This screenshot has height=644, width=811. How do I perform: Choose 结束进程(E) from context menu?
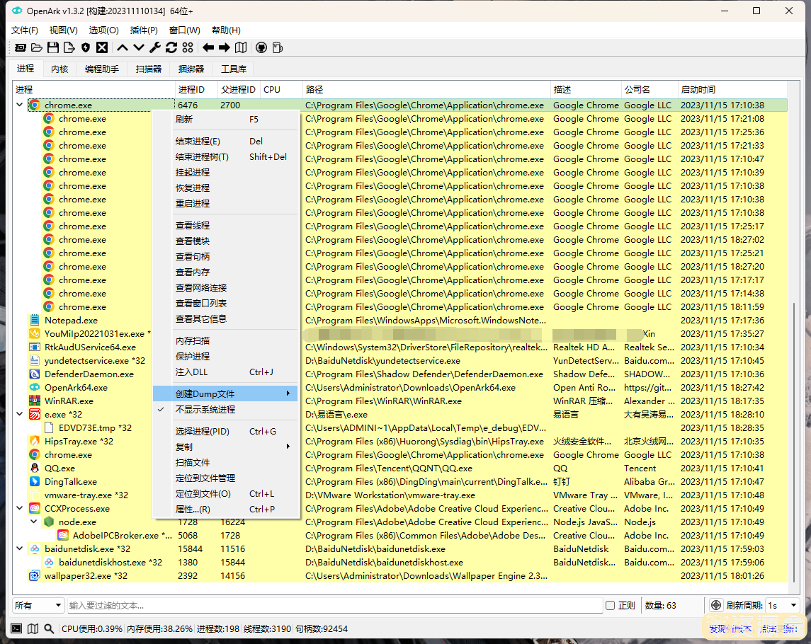[225, 141]
